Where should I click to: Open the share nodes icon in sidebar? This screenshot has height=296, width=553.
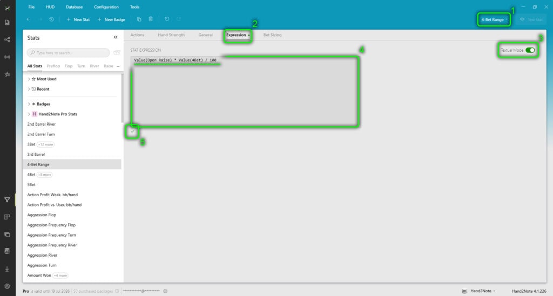[x=7, y=39]
